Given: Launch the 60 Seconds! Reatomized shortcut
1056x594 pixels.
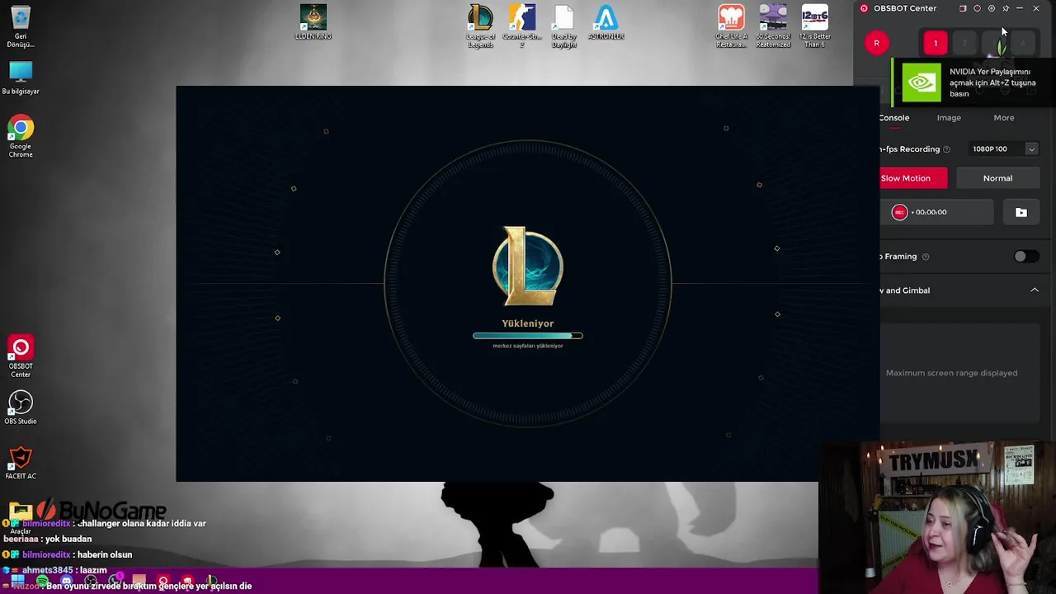Looking at the screenshot, I should point(773,26).
